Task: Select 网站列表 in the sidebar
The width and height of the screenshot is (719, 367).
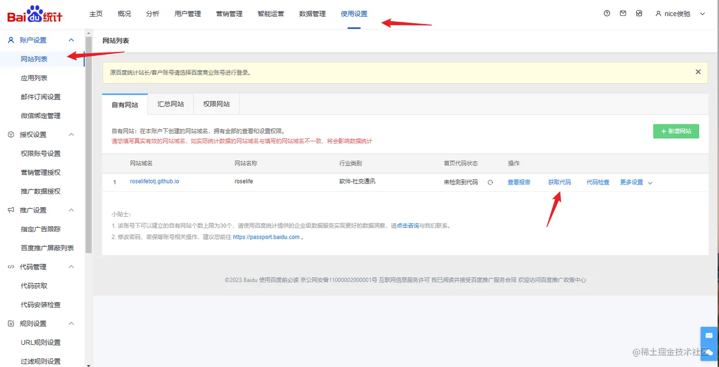Action: coord(34,59)
